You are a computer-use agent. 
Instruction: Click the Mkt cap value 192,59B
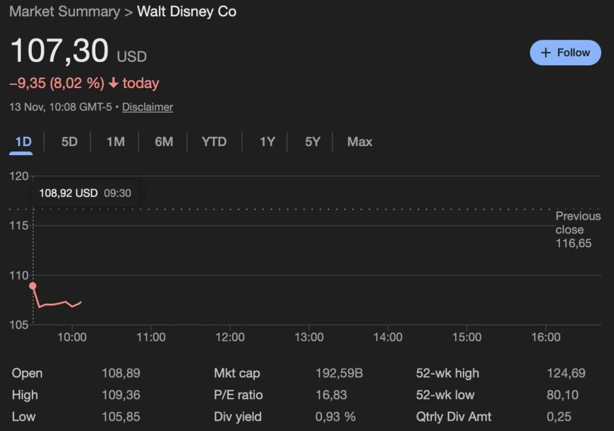[x=339, y=374]
